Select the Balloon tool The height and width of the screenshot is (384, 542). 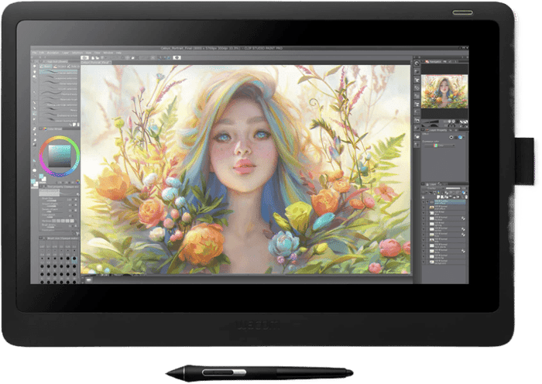35,170
